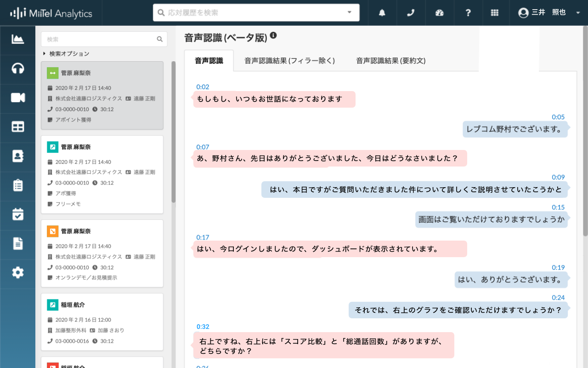Select the contacts book sidebar icon

17,156
